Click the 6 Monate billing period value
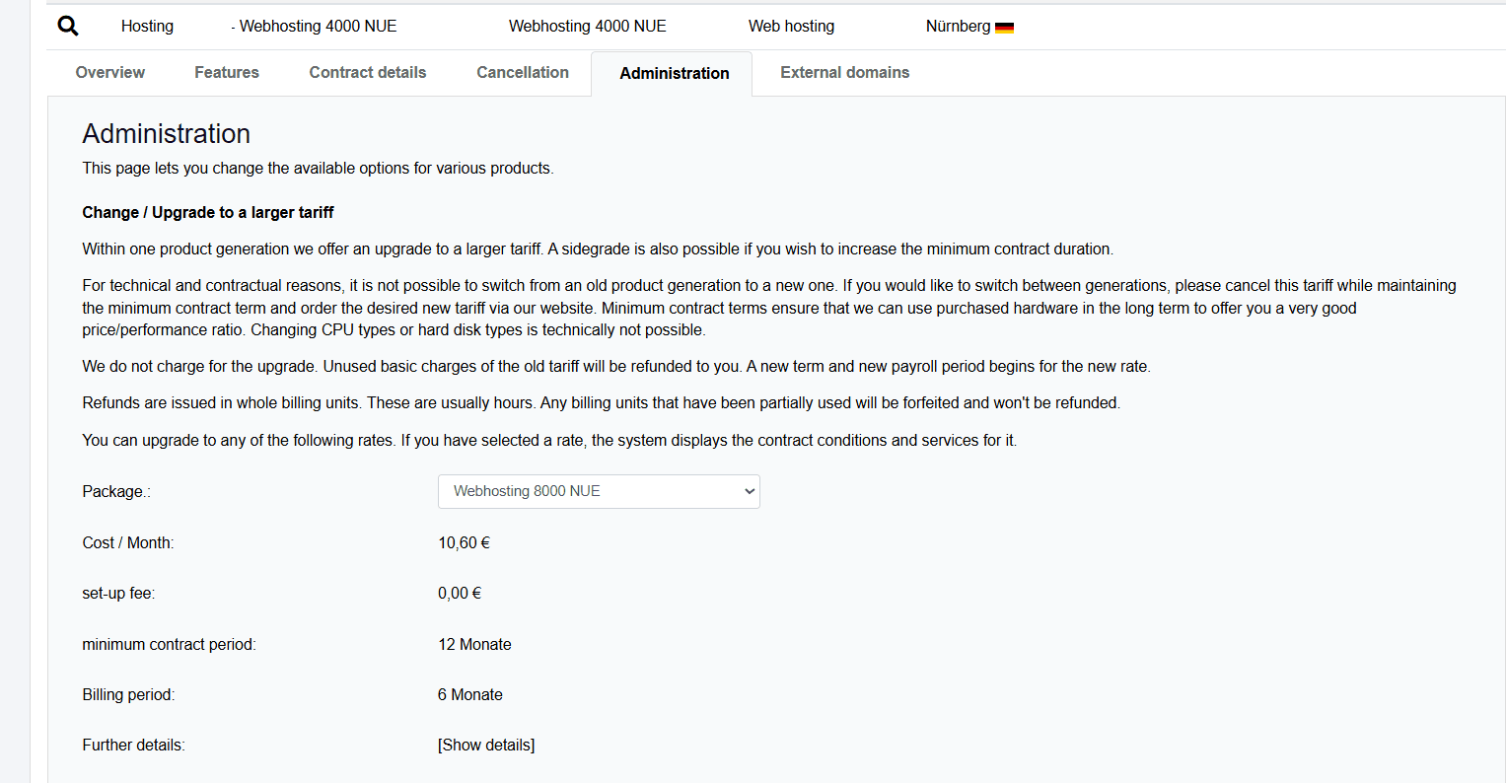The width and height of the screenshot is (1506, 783). click(x=470, y=694)
